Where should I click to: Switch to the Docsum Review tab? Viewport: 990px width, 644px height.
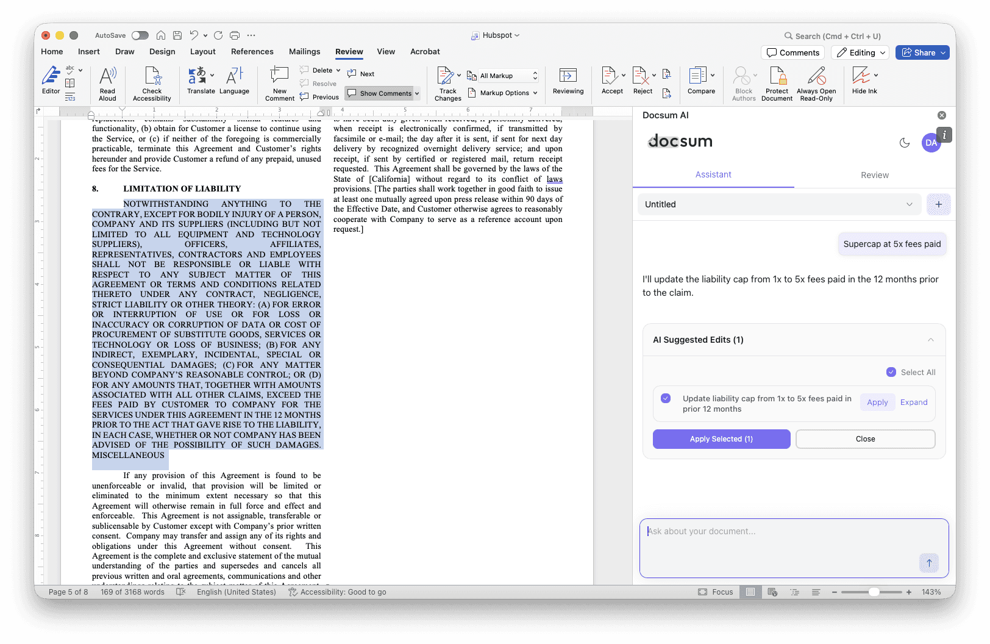pos(875,175)
